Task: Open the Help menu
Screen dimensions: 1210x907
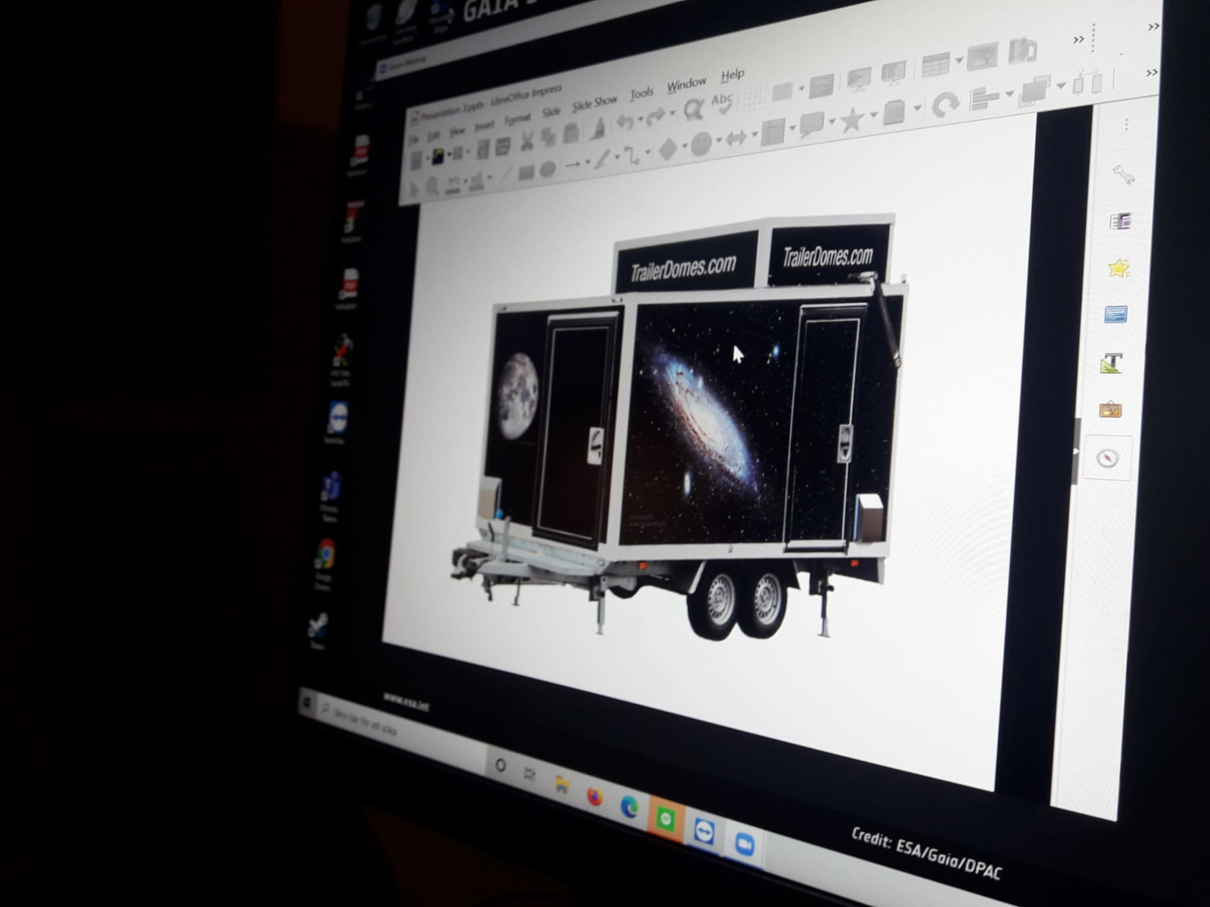Action: (732, 75)
